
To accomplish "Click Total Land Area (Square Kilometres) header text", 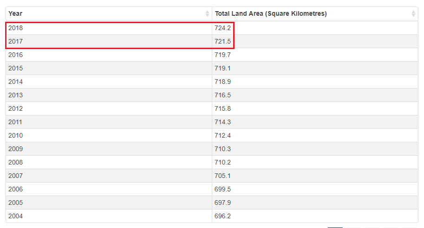I will coord(271,14).
